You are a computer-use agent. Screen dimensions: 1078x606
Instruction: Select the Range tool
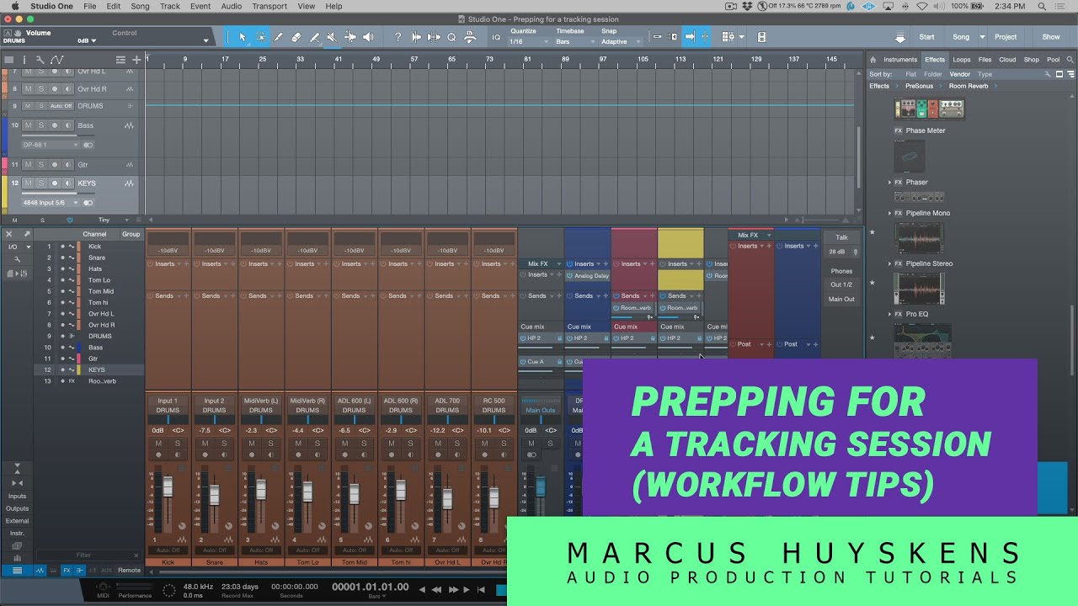click(x=261, y=37)
